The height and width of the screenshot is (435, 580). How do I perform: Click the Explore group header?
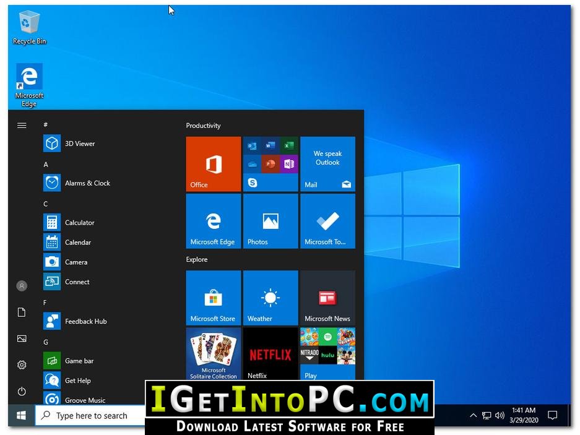click(x=197, y=260)
